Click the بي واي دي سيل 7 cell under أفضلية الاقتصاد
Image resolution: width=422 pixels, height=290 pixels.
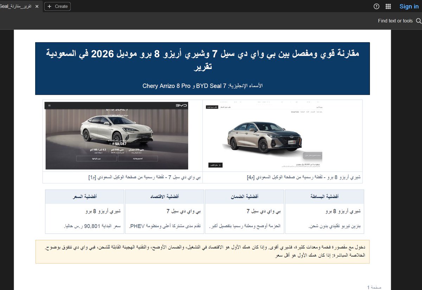coord(184,212)
